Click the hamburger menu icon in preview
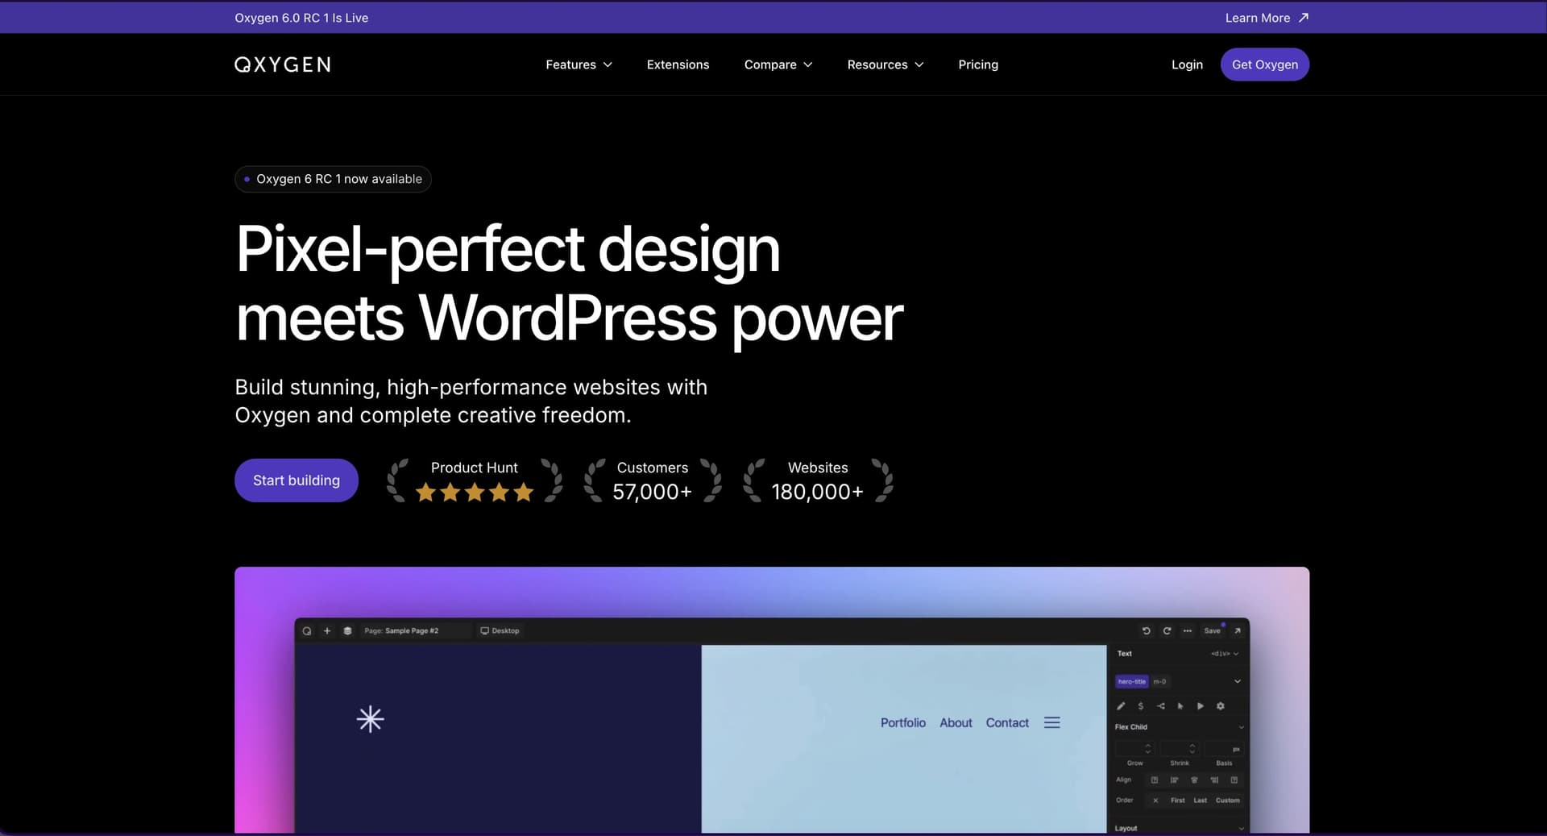This screenshot has height=836, width=1547. click(x=1052, y=723)
